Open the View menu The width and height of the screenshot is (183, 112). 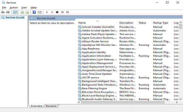coord(24,8)
